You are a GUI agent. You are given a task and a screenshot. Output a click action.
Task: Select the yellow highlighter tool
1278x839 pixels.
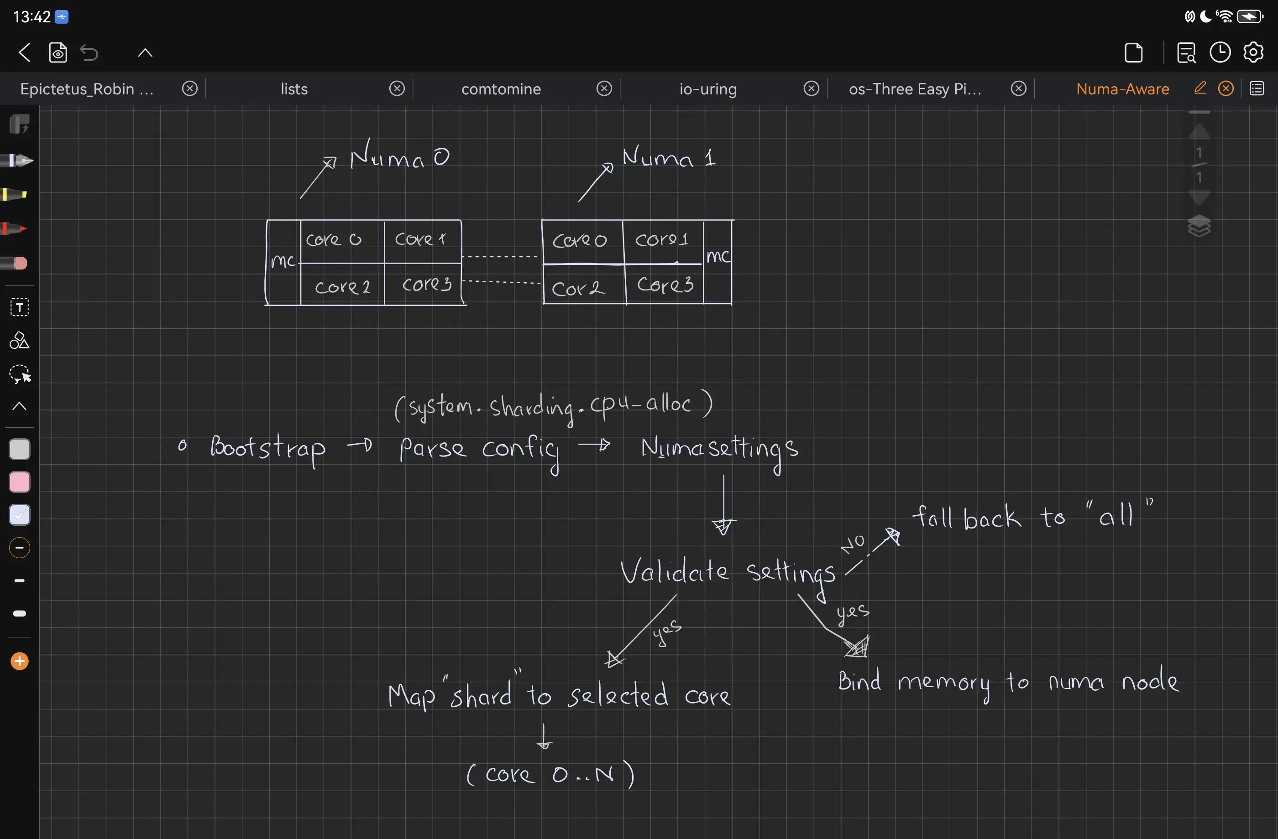tap(15, 194)
